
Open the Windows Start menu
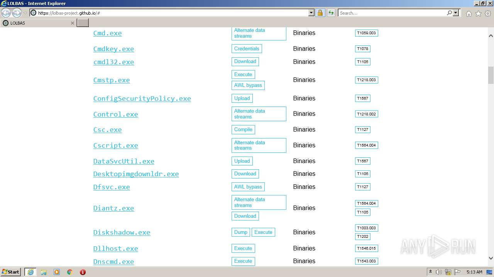[11, 272]
